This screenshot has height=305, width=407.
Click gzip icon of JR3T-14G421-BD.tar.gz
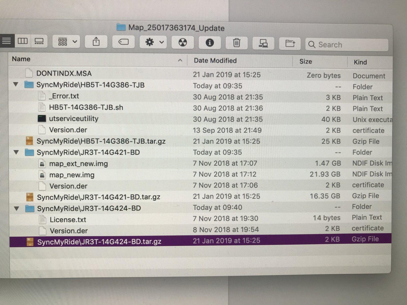point(30,197)
